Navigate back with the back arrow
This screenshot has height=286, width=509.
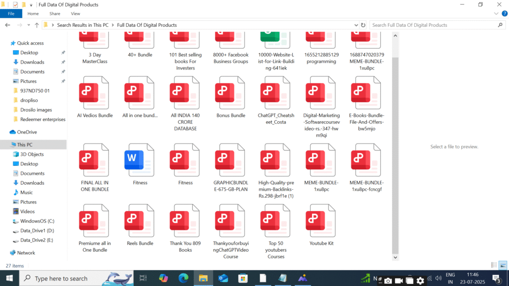[7, 25]
